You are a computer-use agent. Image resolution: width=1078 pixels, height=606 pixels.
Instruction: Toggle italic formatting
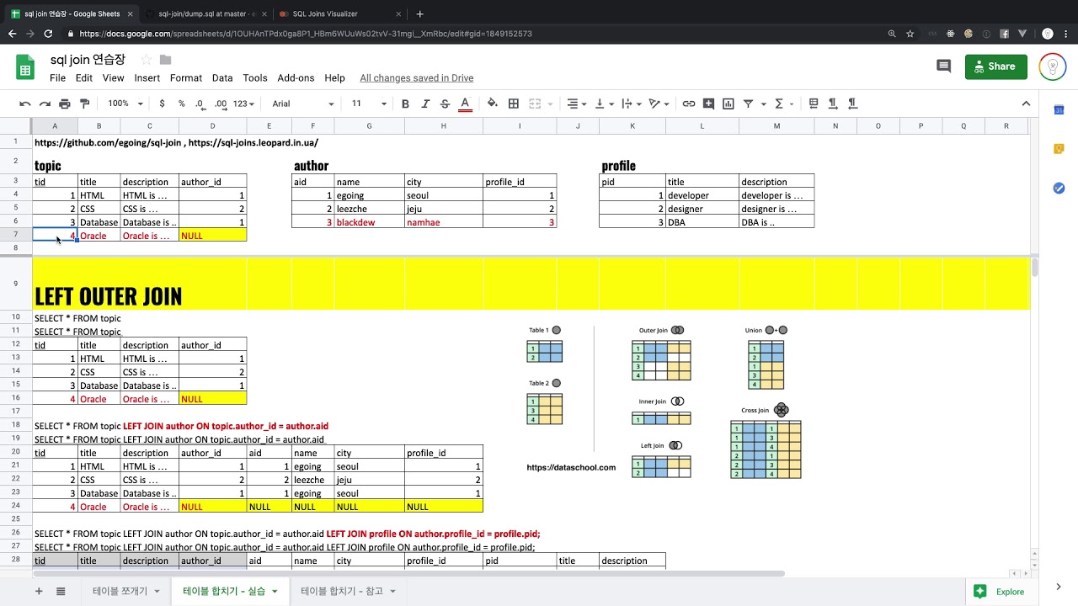[425, 104]
